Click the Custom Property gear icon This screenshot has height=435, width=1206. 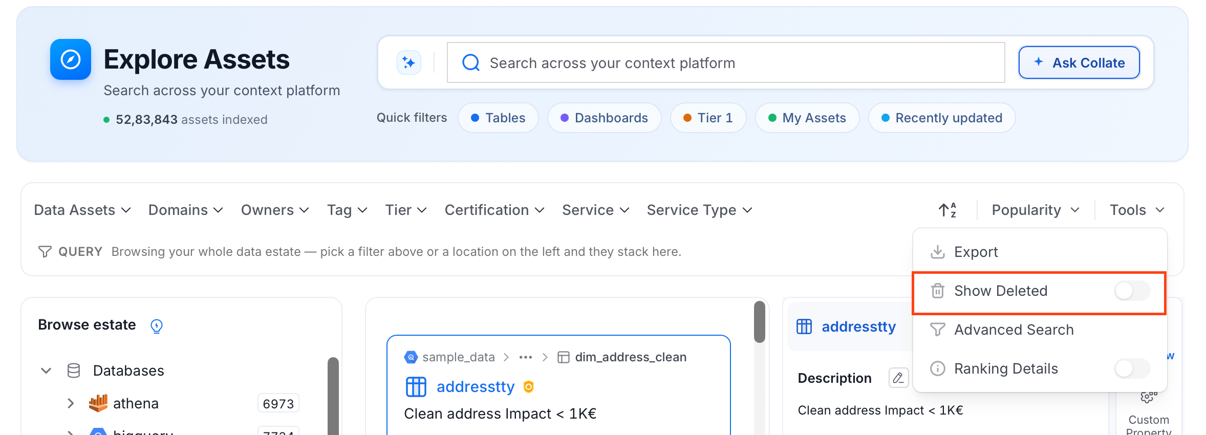[x=1149, y=397]
